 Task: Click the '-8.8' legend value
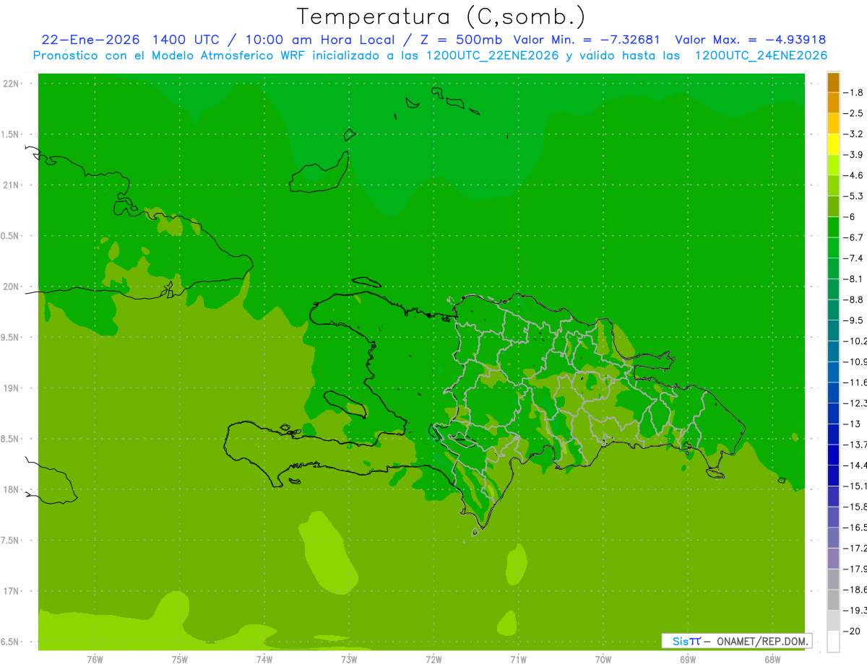pyautogui.click(x=852, y=299)
